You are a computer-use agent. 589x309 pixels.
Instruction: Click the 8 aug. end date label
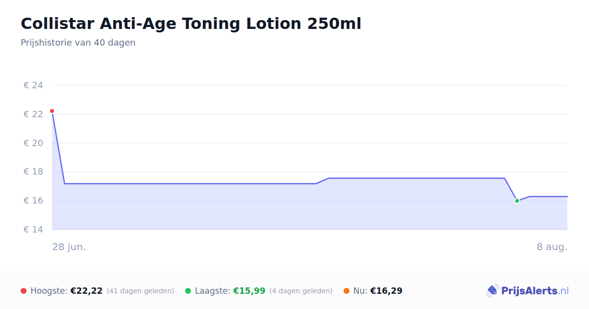click(x=552, y=247)
